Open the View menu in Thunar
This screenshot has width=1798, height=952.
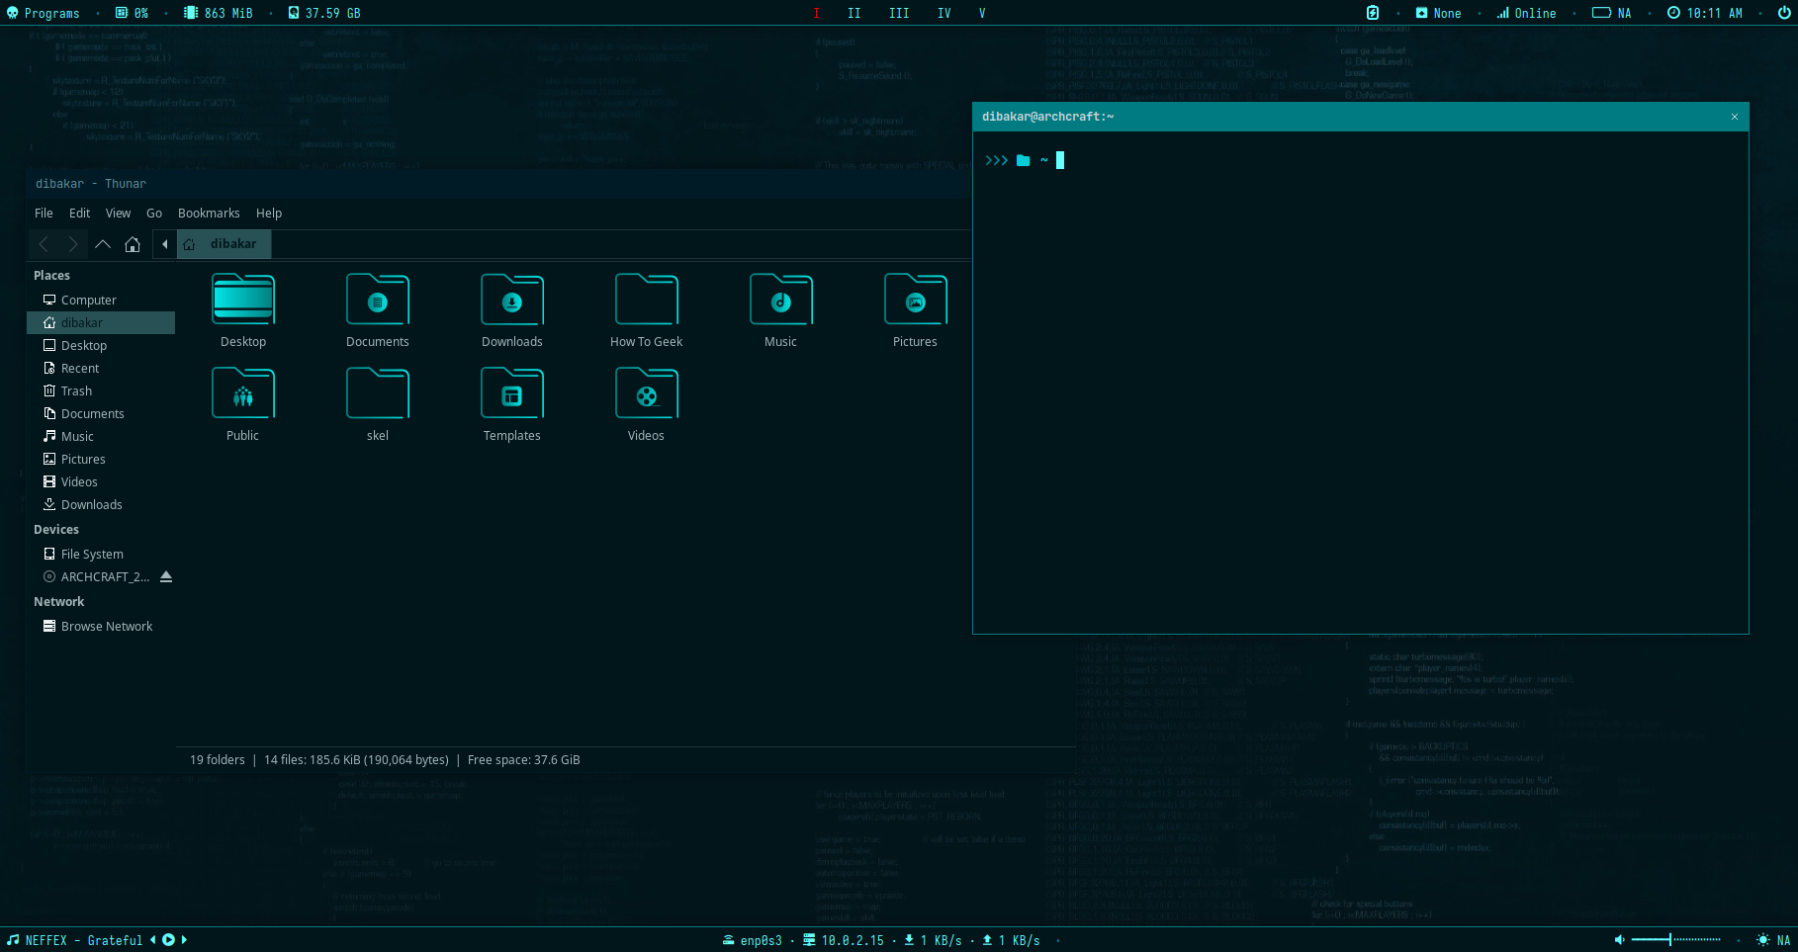(118, 214)
